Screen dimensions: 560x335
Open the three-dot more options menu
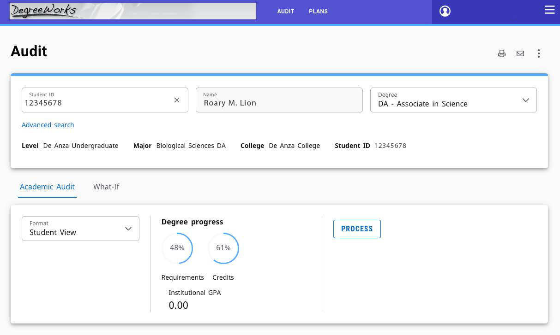(x=539, y=53)
